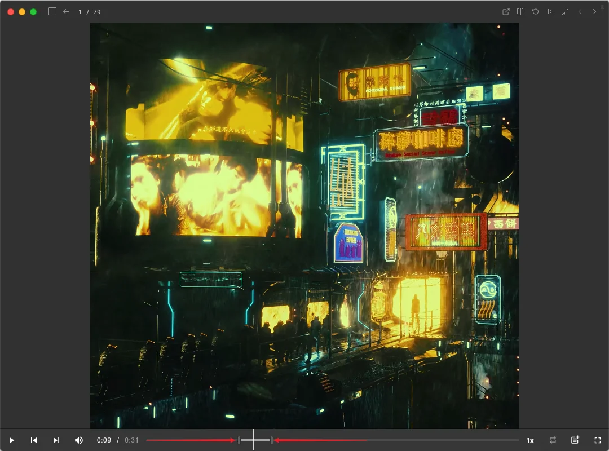Enable split compare view
Viewport: 609px width, 451px height.
pyautogui.click(x=520, y=11)
